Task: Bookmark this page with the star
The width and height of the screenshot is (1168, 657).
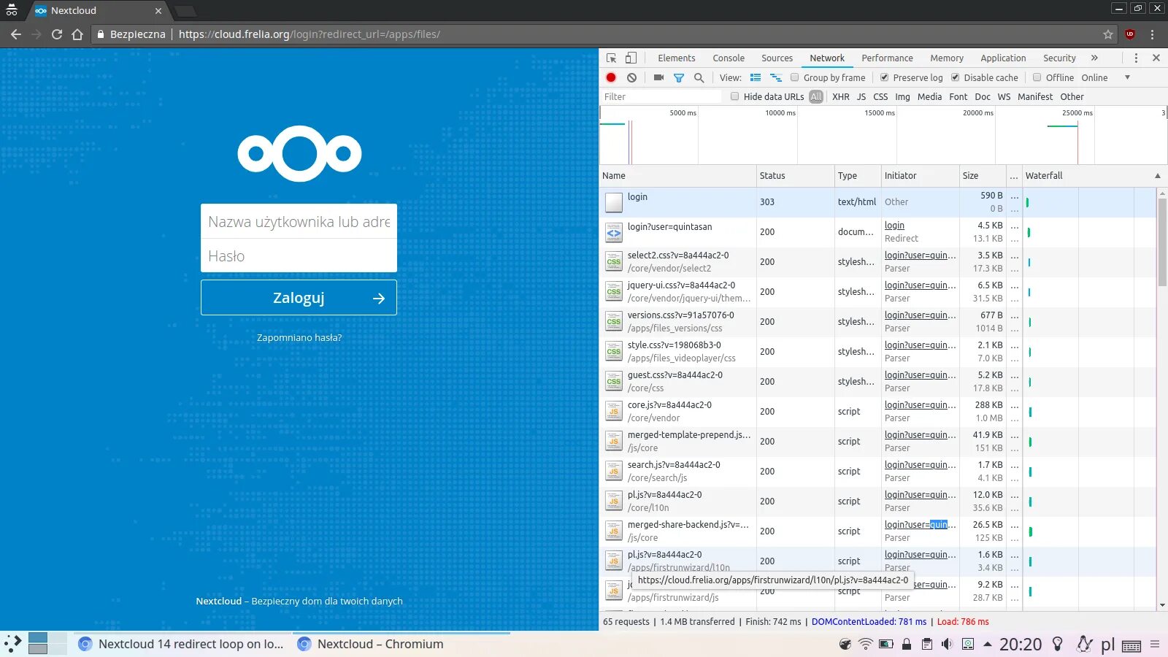Action: 1108,34
